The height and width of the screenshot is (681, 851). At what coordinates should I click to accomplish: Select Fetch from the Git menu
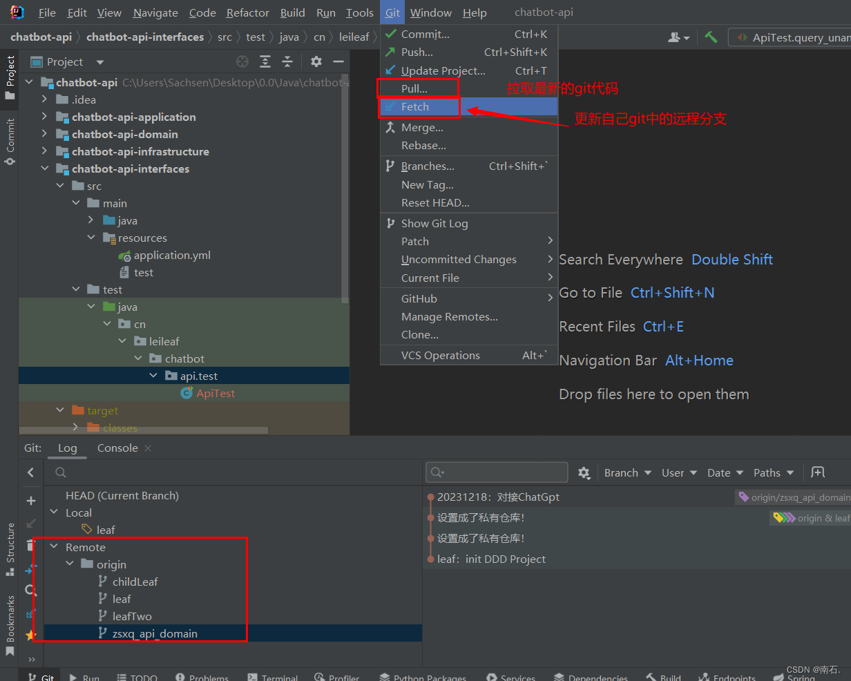469,106
